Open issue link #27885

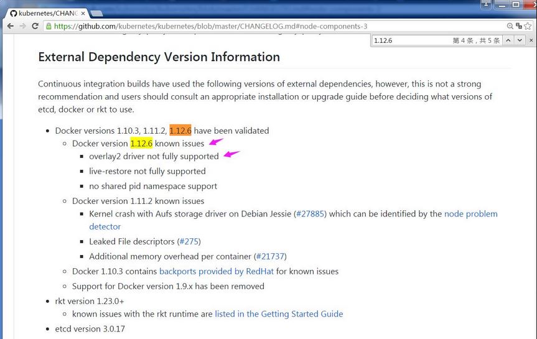311,214
